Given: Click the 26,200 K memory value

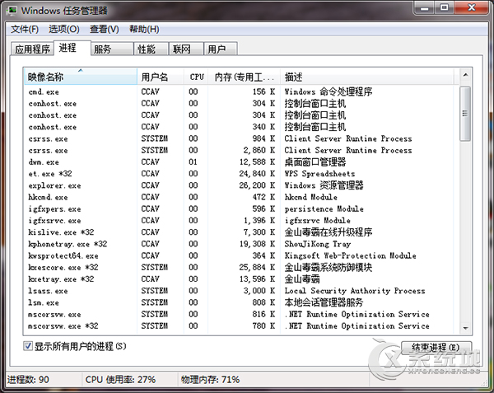Looking at the screenshot, I should coord(257,185).
